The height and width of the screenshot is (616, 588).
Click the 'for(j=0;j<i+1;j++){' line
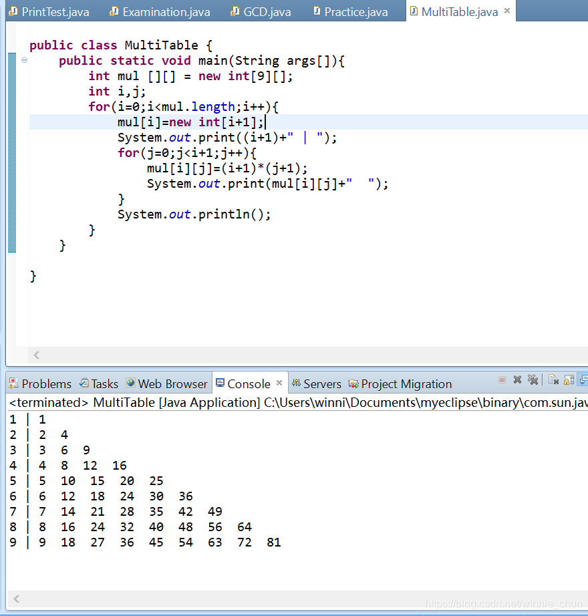click(x=187, y=153)
